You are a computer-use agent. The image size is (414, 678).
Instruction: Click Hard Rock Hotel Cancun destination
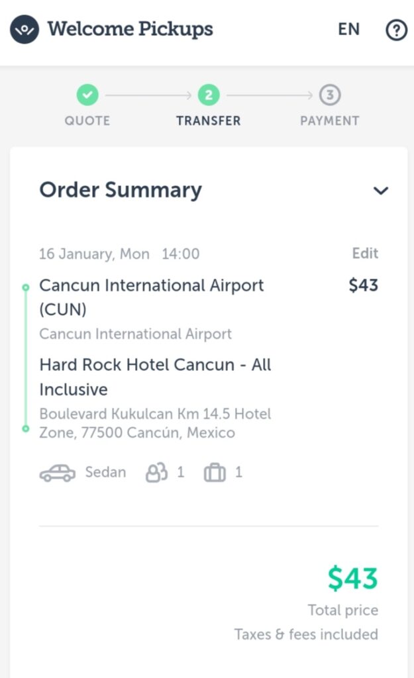[x=155, y=377]
